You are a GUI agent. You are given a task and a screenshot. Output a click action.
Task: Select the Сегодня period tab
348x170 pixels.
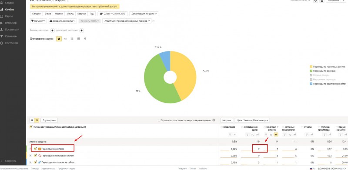pos(36,14)
